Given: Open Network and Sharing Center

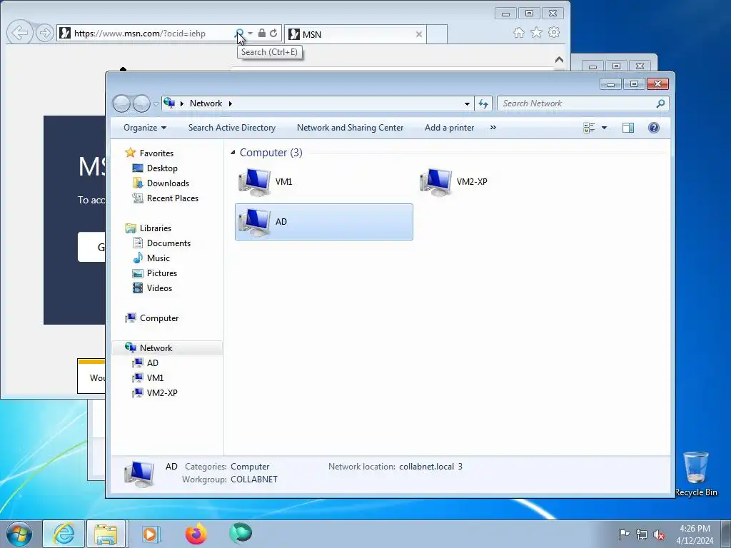Looking at the screenshot, I should pyautogui.click(x=350, y=128).
